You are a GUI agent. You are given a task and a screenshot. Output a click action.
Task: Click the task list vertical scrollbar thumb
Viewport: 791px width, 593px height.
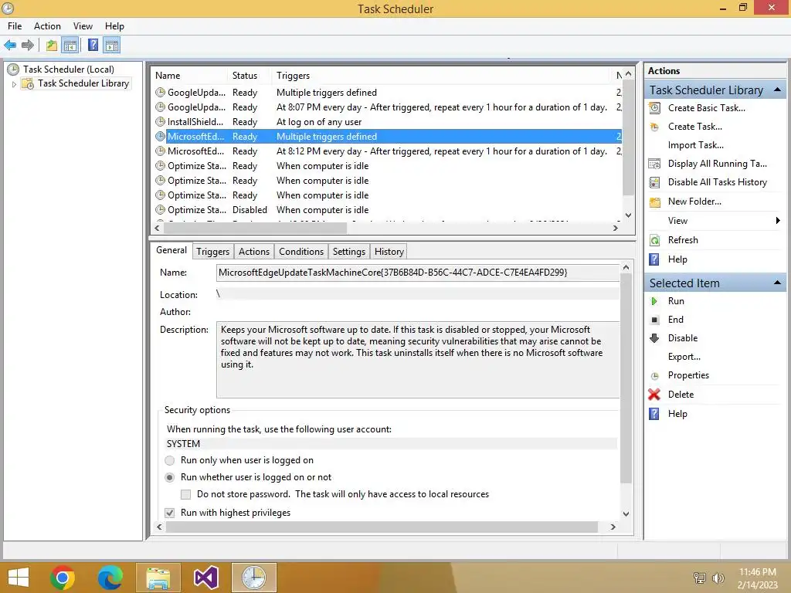coord(628,139)
